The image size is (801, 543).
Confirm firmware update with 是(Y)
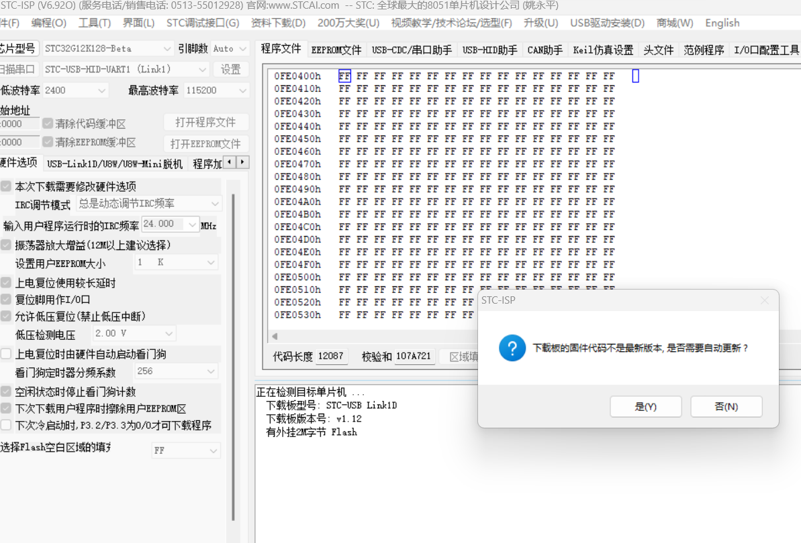point(646,406)
